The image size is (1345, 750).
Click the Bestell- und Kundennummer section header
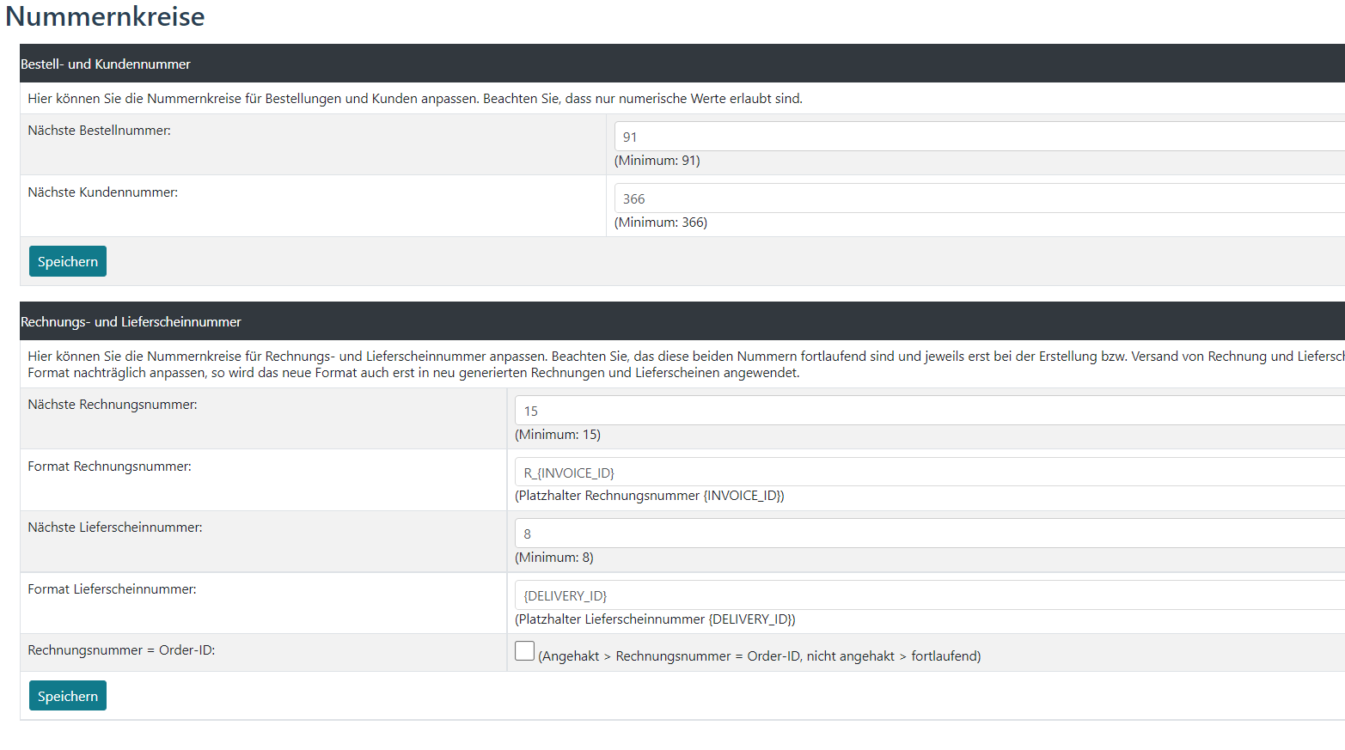[106, 64]
